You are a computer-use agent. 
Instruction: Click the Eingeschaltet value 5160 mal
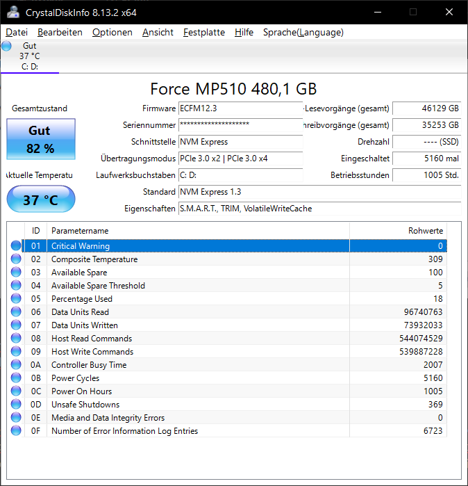(x=427, y=159)
